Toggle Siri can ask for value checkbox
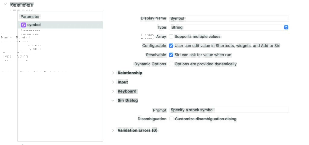This screenshot has width=309, height=145. (171, 55)
